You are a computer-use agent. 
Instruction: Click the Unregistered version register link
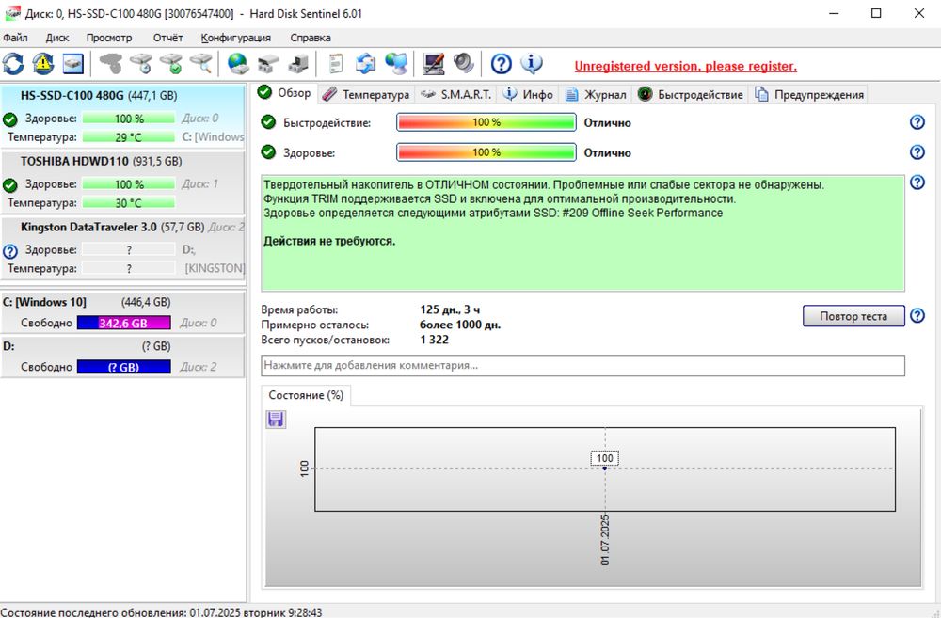click(685, 66)
